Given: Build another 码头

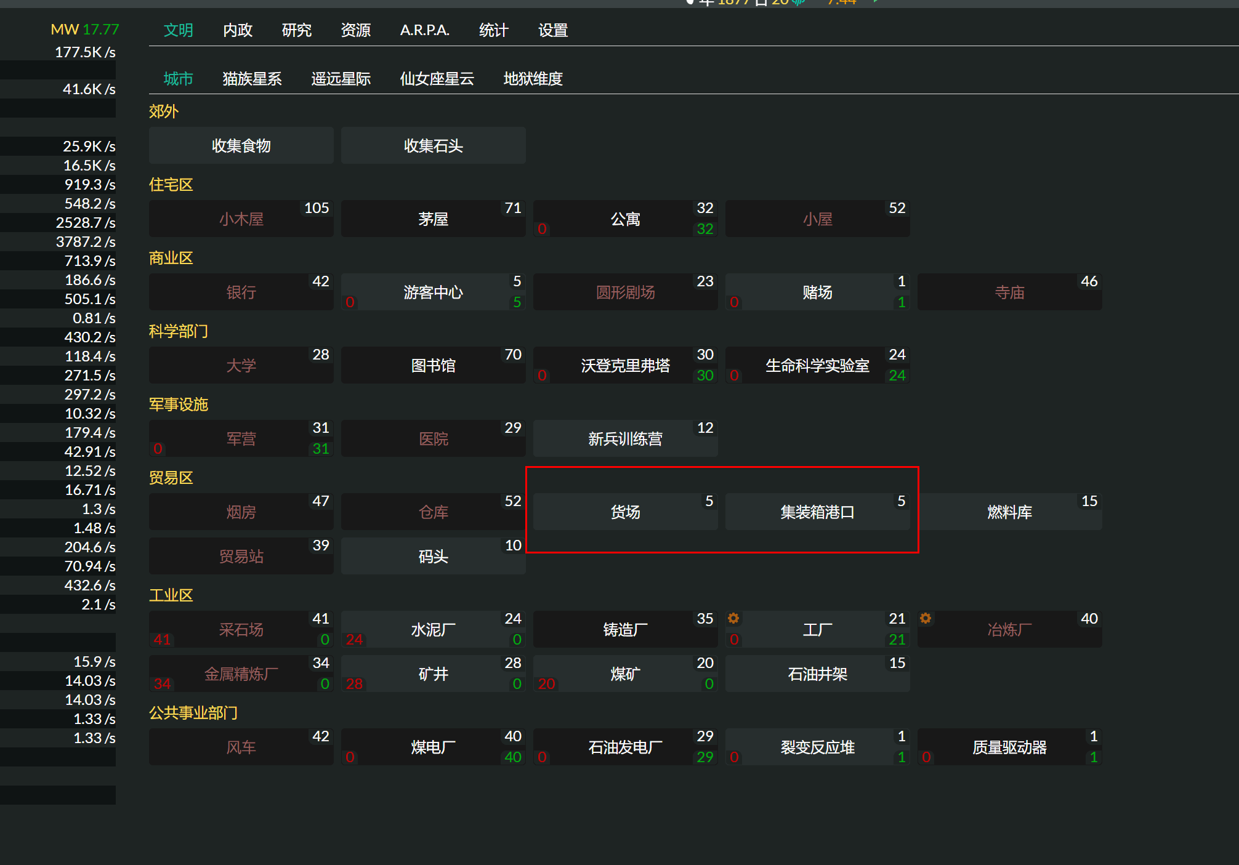Looking at the screenshot, I should pos(434,557).
